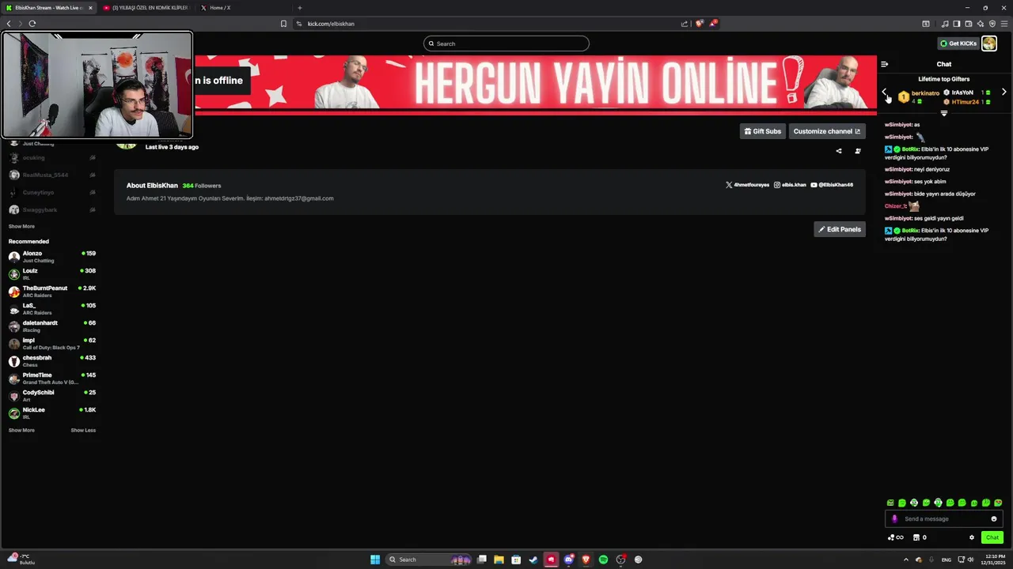This screenshot has height=569, width=1013.
Task: Go to previous top gifters page
Action: coord(884,92)
